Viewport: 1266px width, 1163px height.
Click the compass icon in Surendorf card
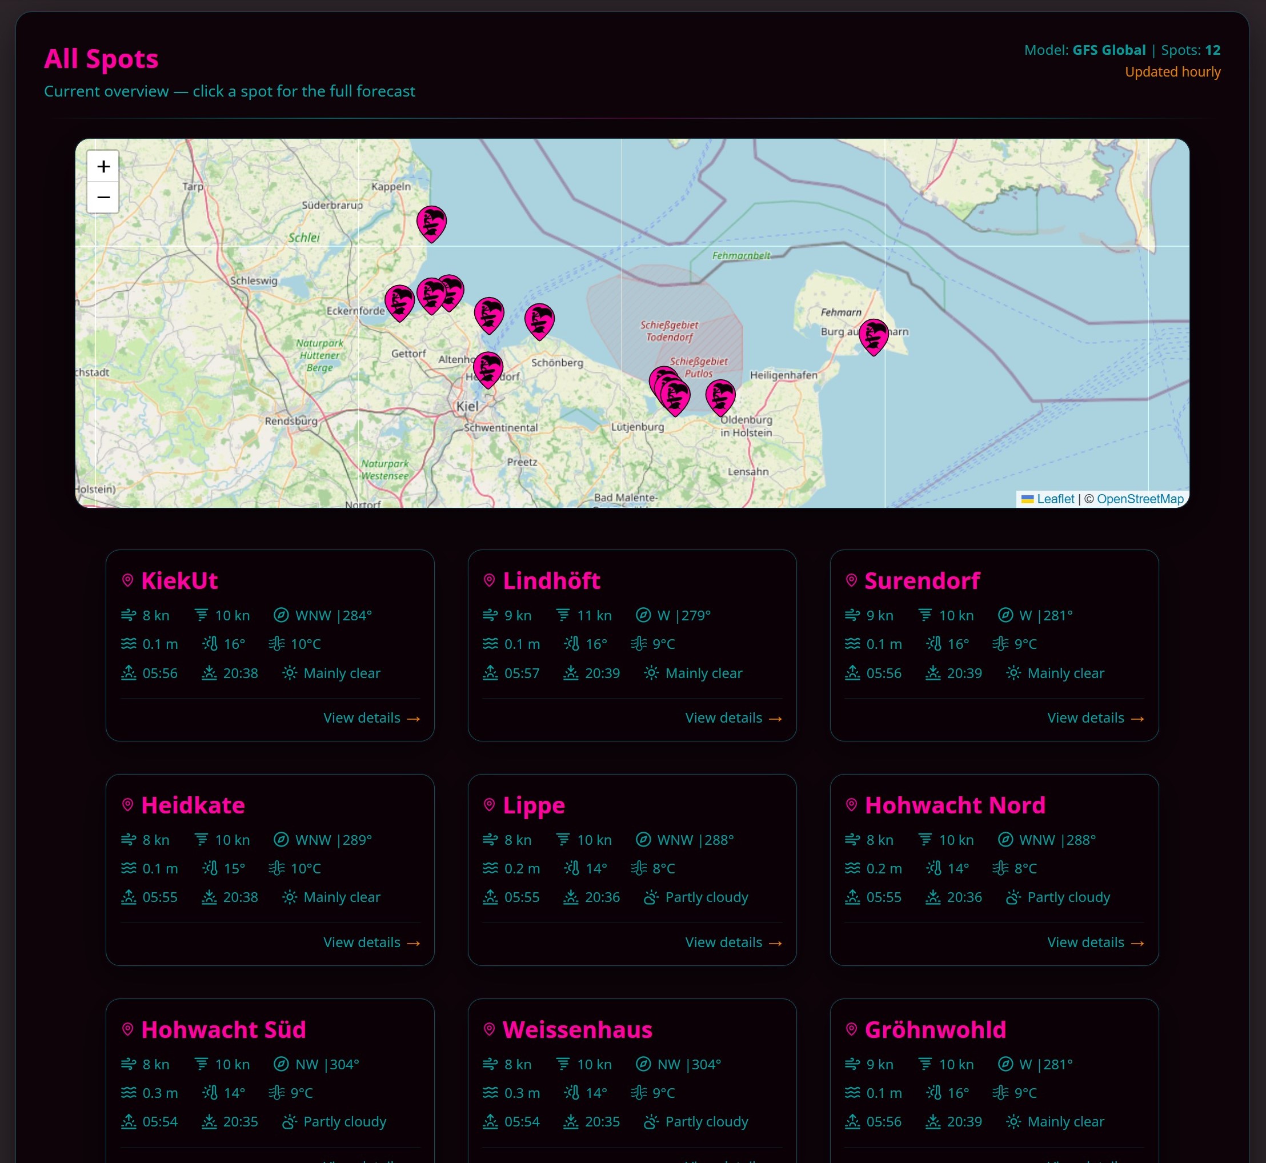click(x=1005, y=615)
